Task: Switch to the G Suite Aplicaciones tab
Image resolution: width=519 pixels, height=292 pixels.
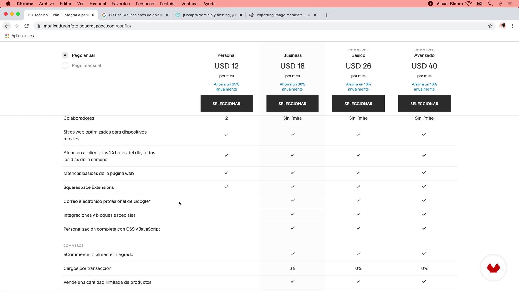Action: (135, 15)
